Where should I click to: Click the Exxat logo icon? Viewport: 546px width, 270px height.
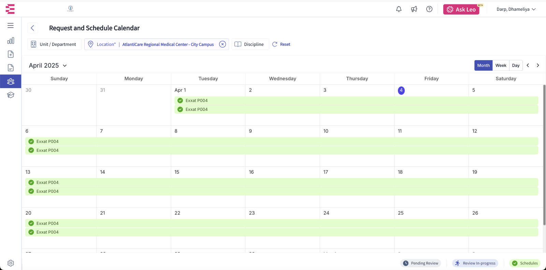10,9
